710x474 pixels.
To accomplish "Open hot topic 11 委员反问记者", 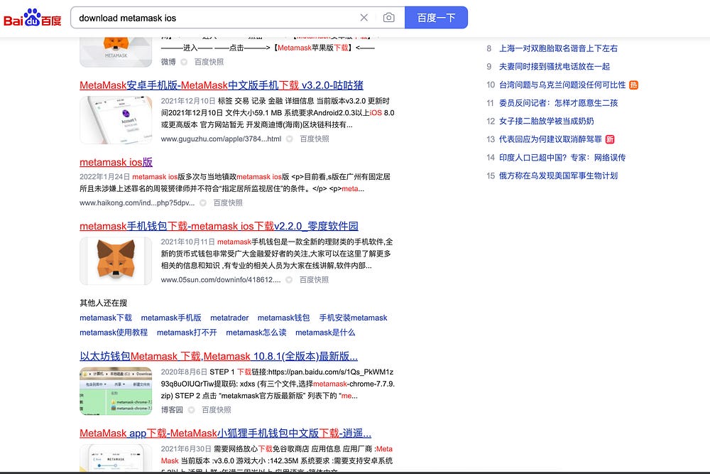I will point(558,103).
